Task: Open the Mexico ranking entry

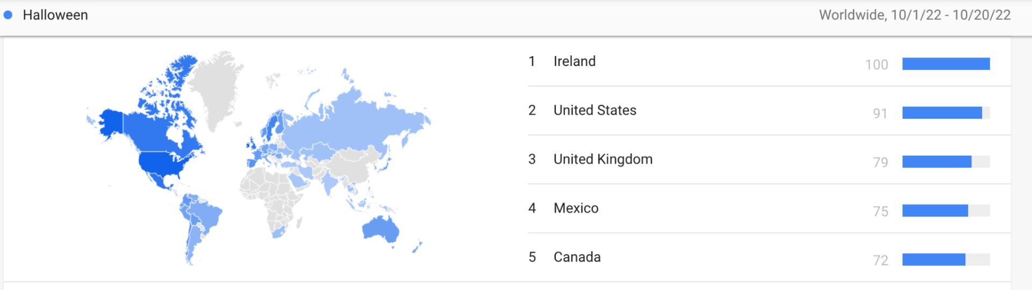Action: click(769, 208)
